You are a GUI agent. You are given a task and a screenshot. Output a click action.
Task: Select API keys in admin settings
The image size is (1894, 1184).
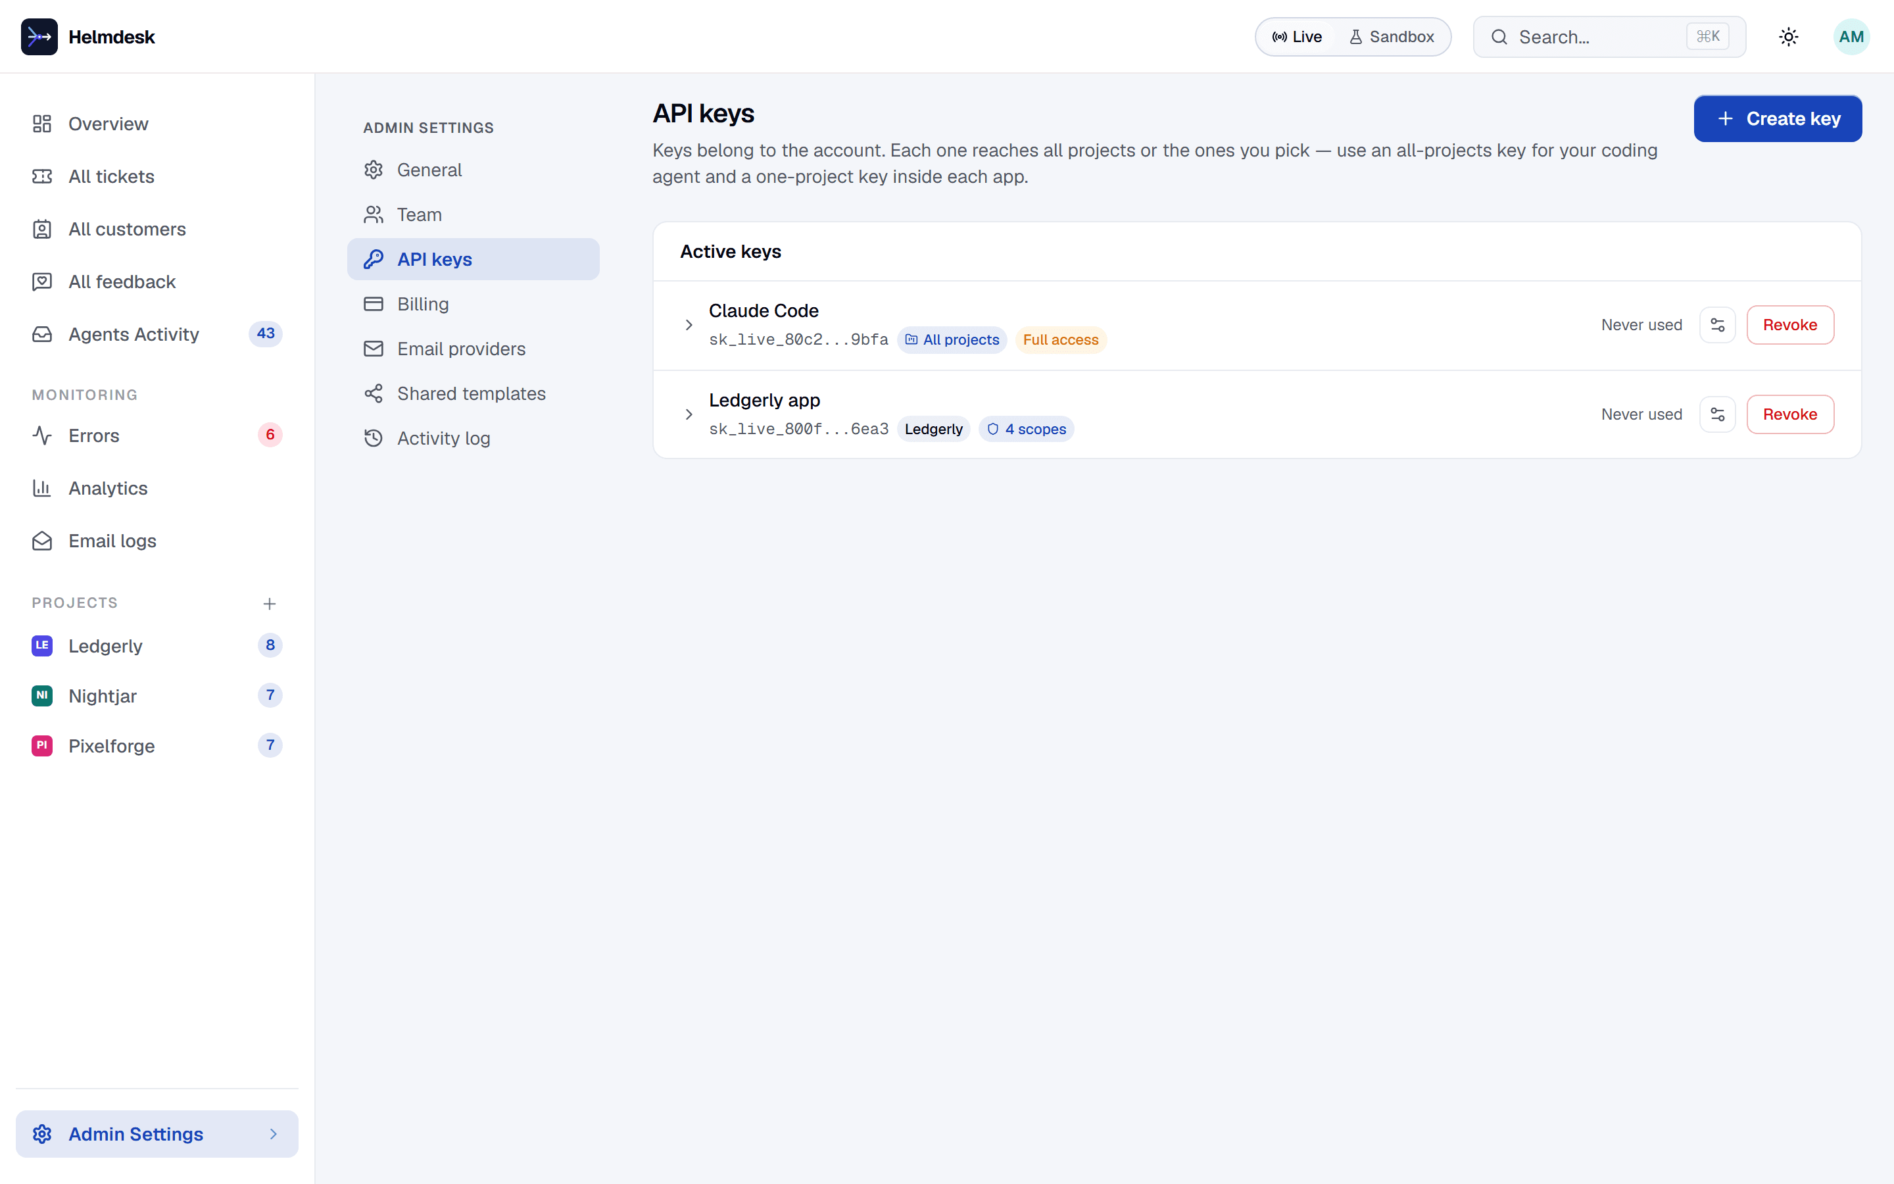point(473,259)
